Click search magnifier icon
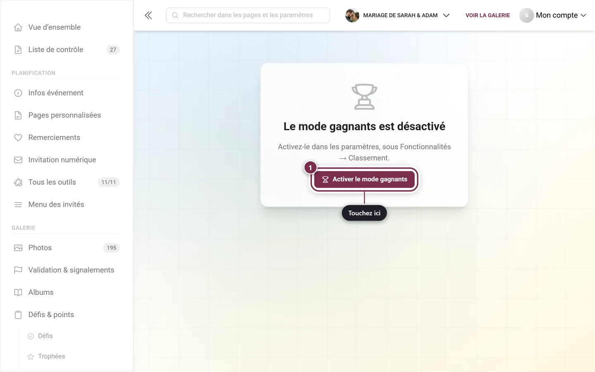Viewport: 595px width, 372px height. coord(175,15)
